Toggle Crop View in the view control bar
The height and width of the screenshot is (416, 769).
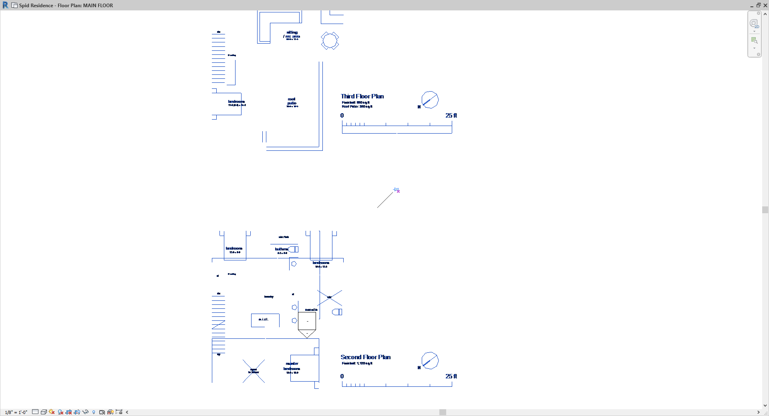68,412
